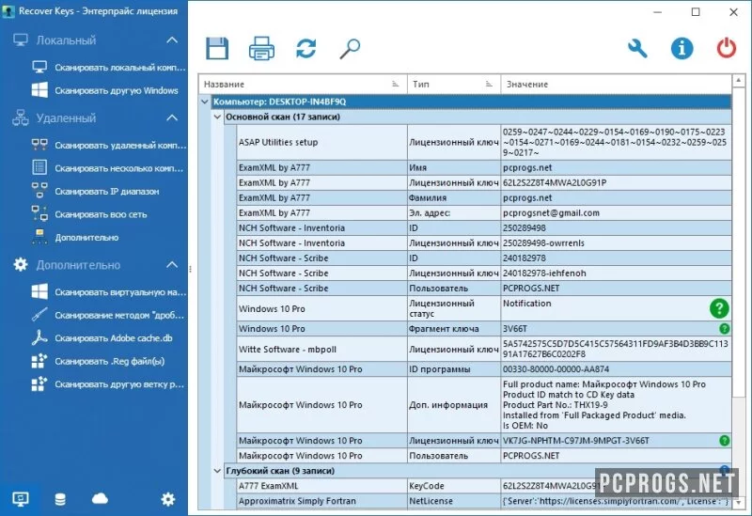
Task: Select the ASAP Utilities setup row
Action: pyautogui.click(x=484, y=142)
